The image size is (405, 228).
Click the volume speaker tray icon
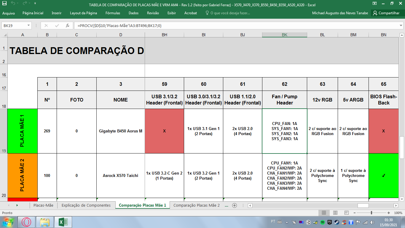(x=372, y=222)
